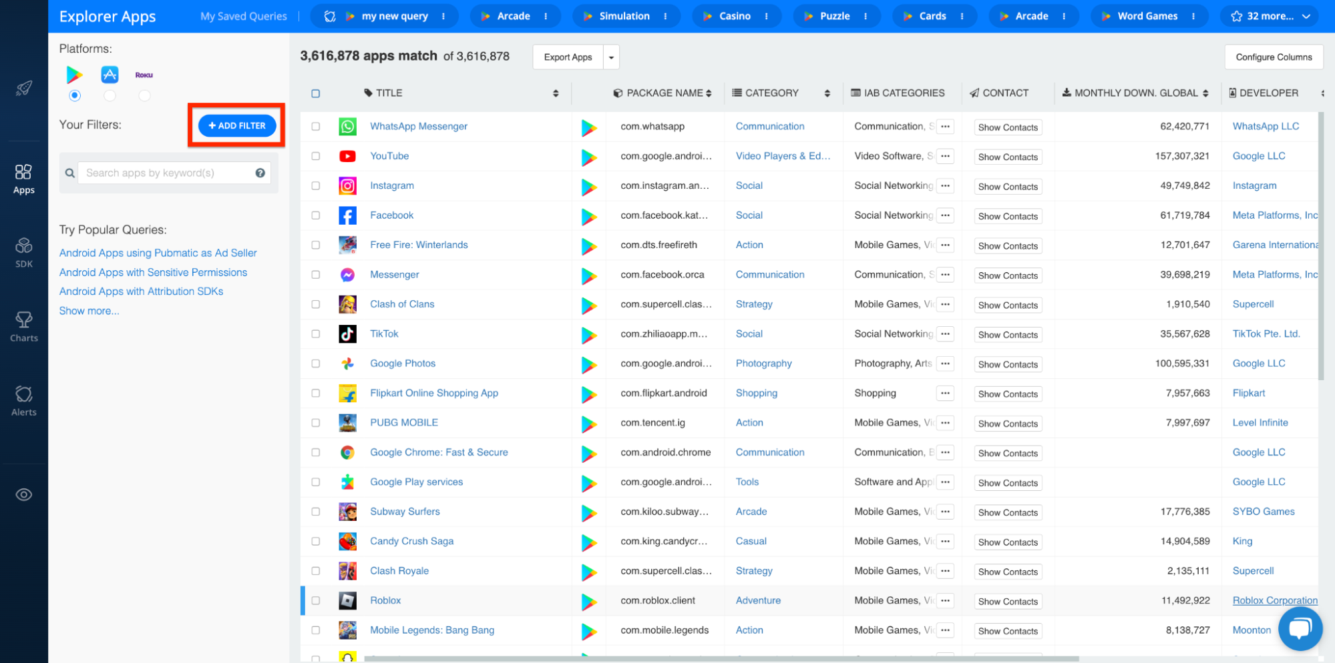Screen dimensions: 1335x663
Task: Click the TikTok app icon
Action: point(347,334)
